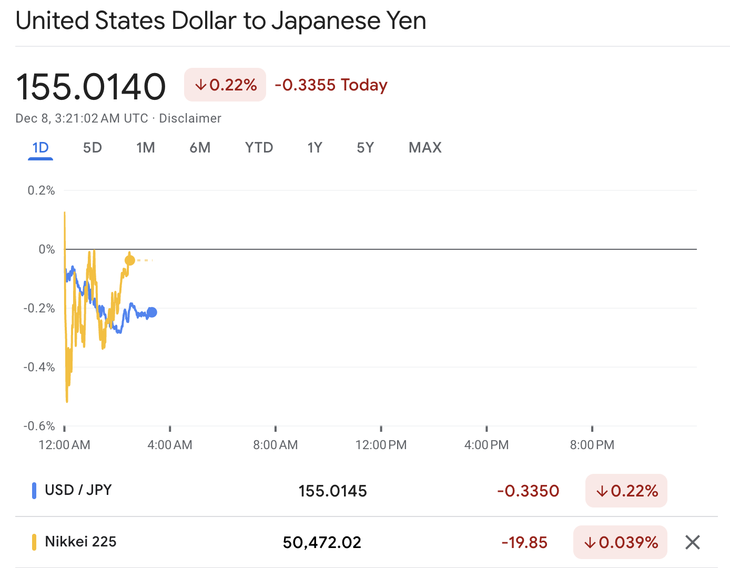
Task: Select the yellow Nikkei 225 legend marker
Action: point(35,541)
